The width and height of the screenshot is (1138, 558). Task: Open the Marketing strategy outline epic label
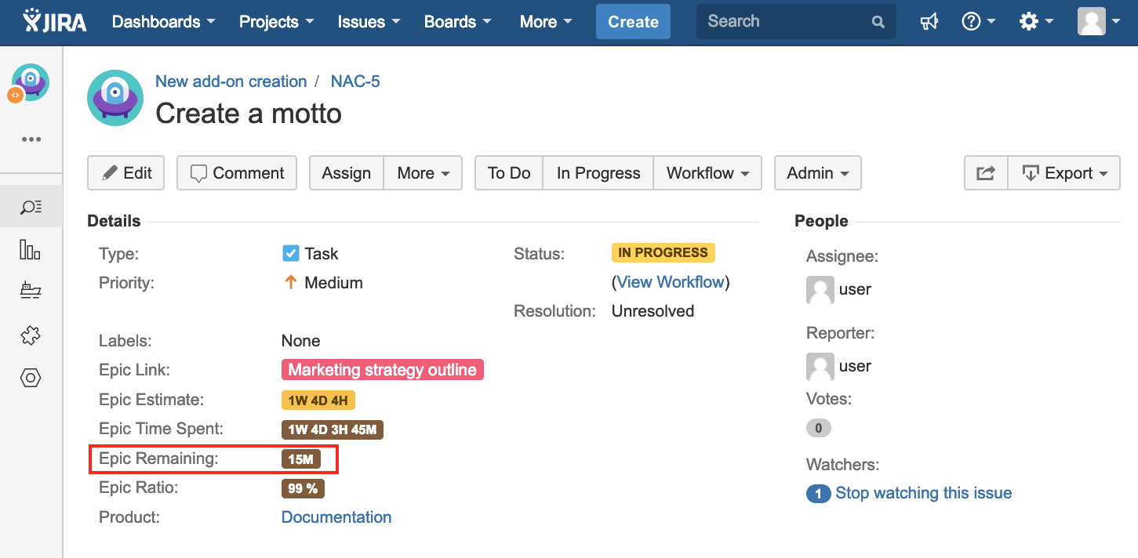pyautogui.click(x=382, y=370)
